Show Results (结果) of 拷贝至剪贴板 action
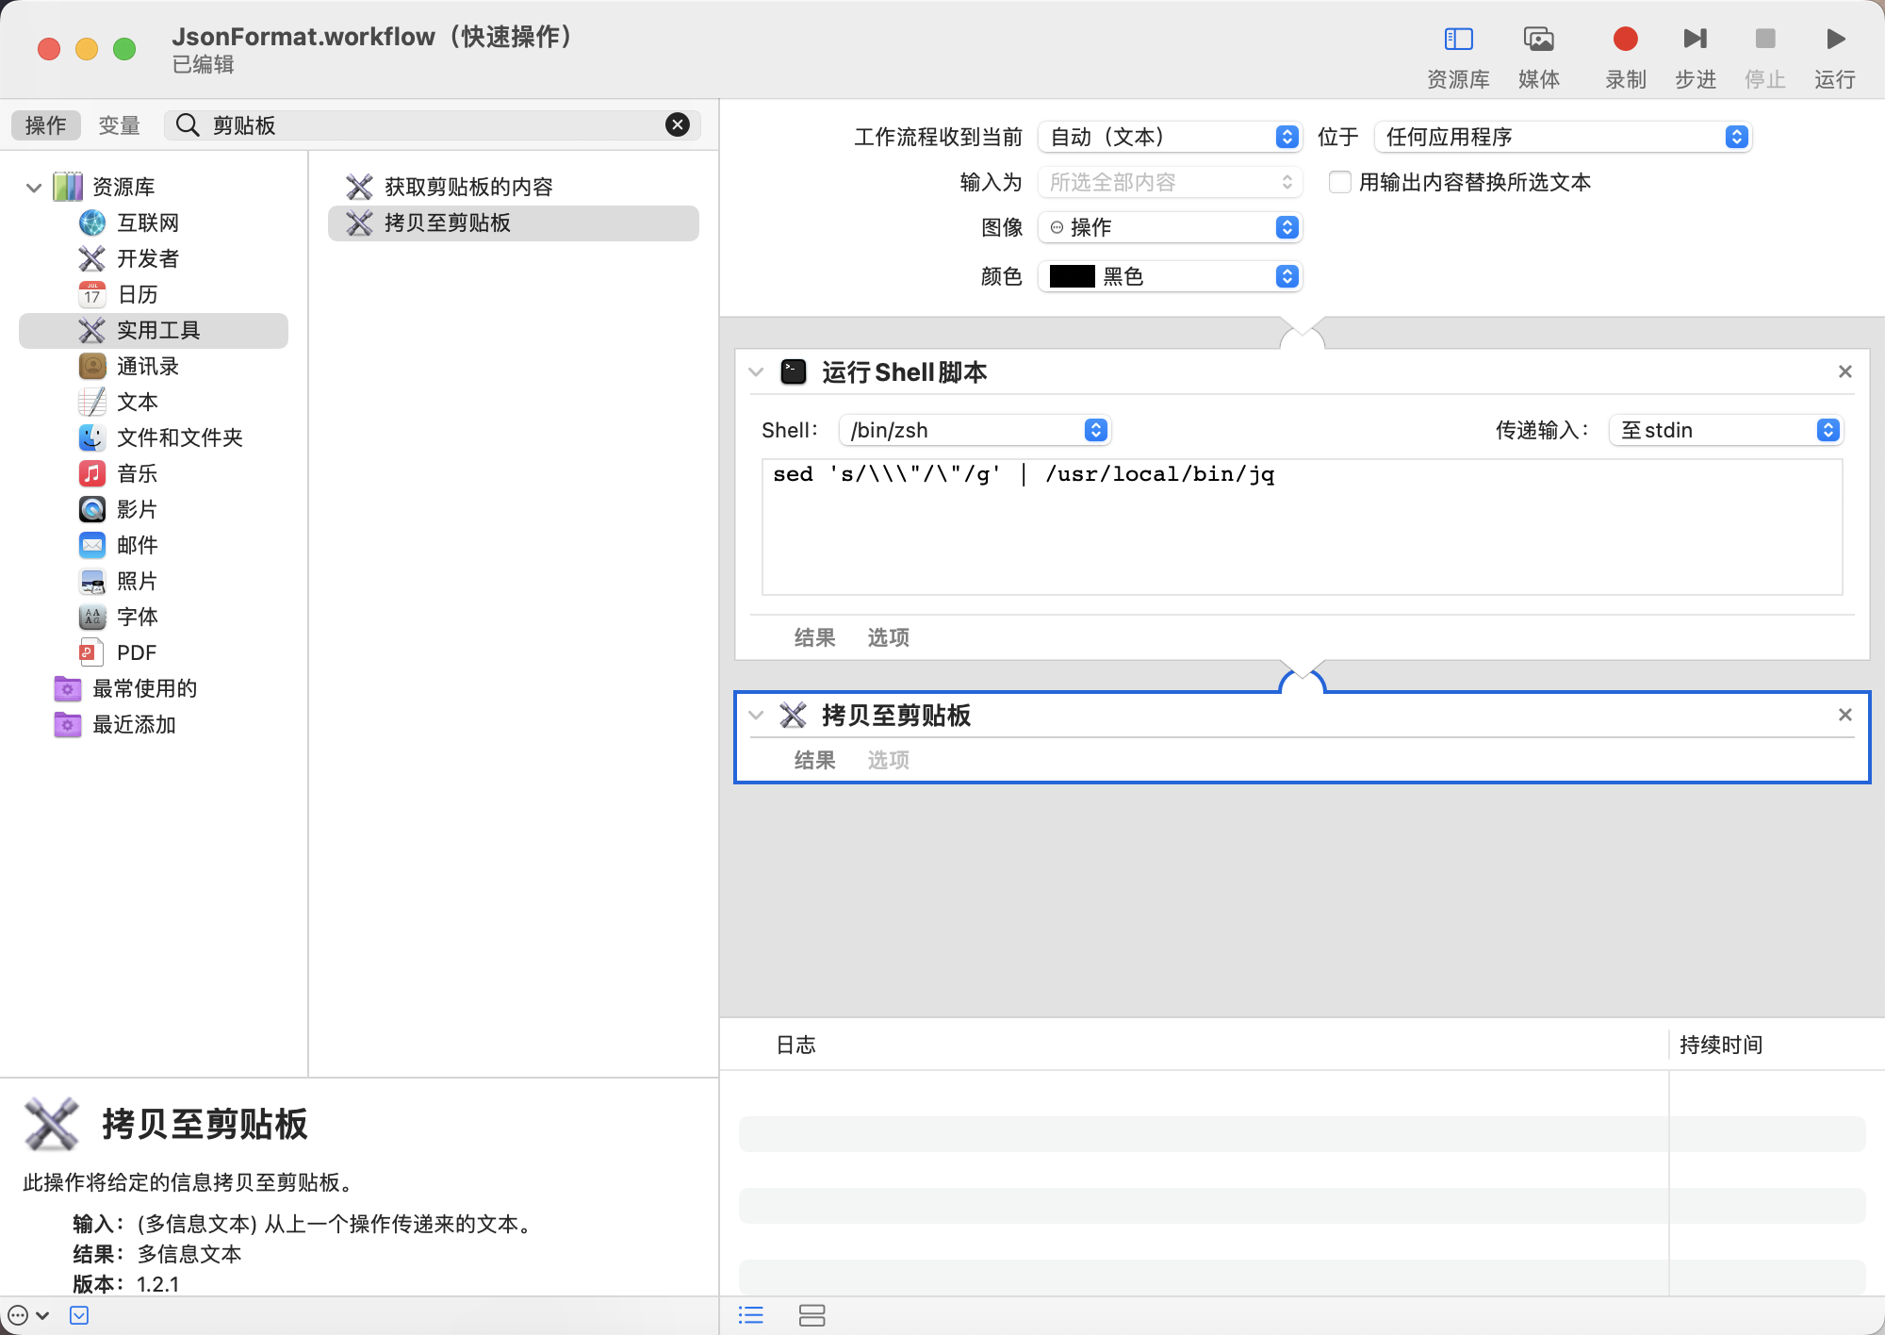 tap(814, 760)
